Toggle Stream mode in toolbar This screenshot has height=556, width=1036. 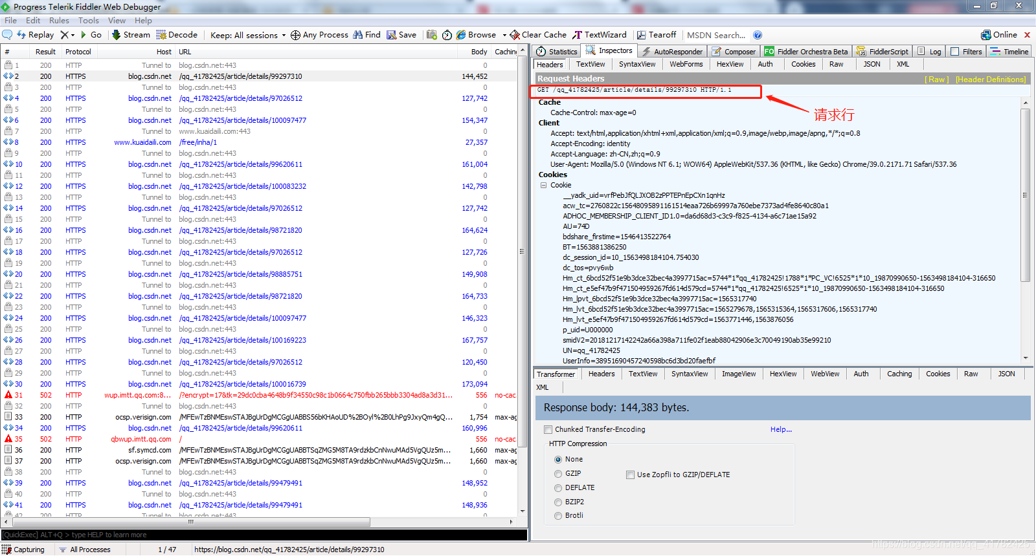tap(131, 35)
